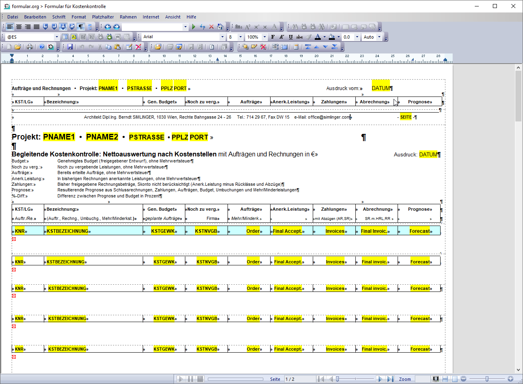The width and height of the screenshot is (523, 384).
Task: Open the @ES style dropdown
Action: point(56,37)
